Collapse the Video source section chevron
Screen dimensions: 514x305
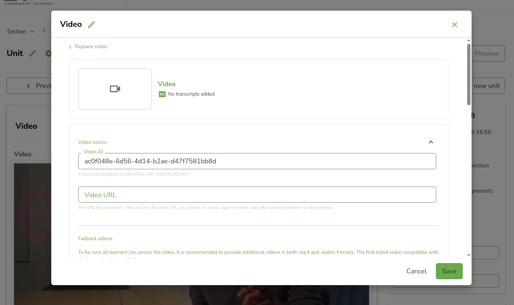(431, 142)
